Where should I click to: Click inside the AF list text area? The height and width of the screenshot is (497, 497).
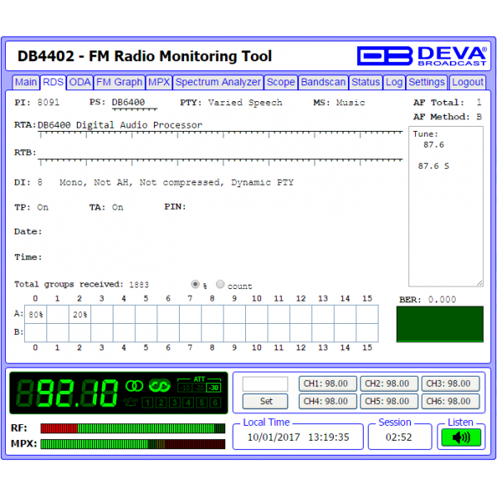point(446,206)
